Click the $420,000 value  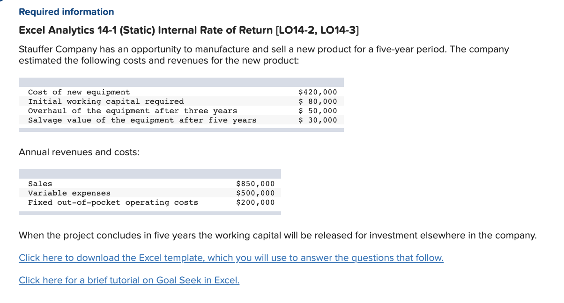coord(318,92)
